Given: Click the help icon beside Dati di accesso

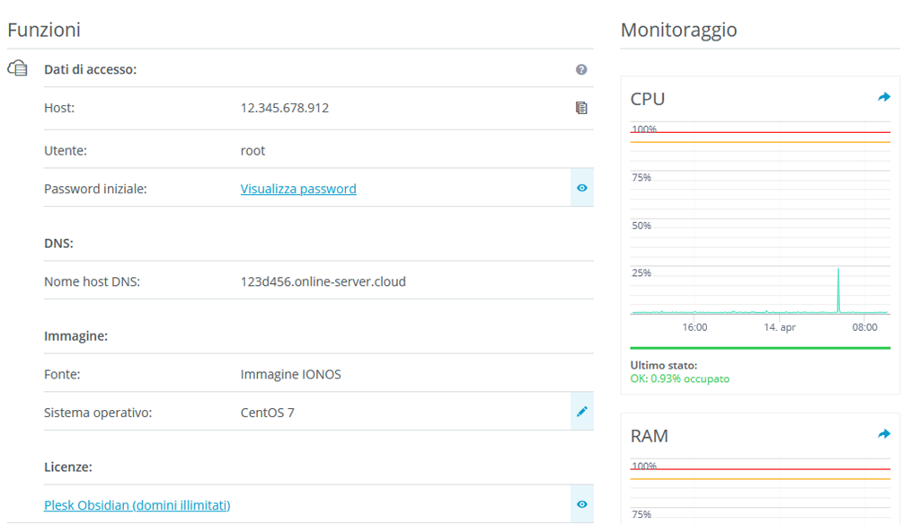Looking at the screenshot, I should [581, 69].
